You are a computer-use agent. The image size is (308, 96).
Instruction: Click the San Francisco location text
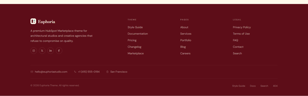119,72
